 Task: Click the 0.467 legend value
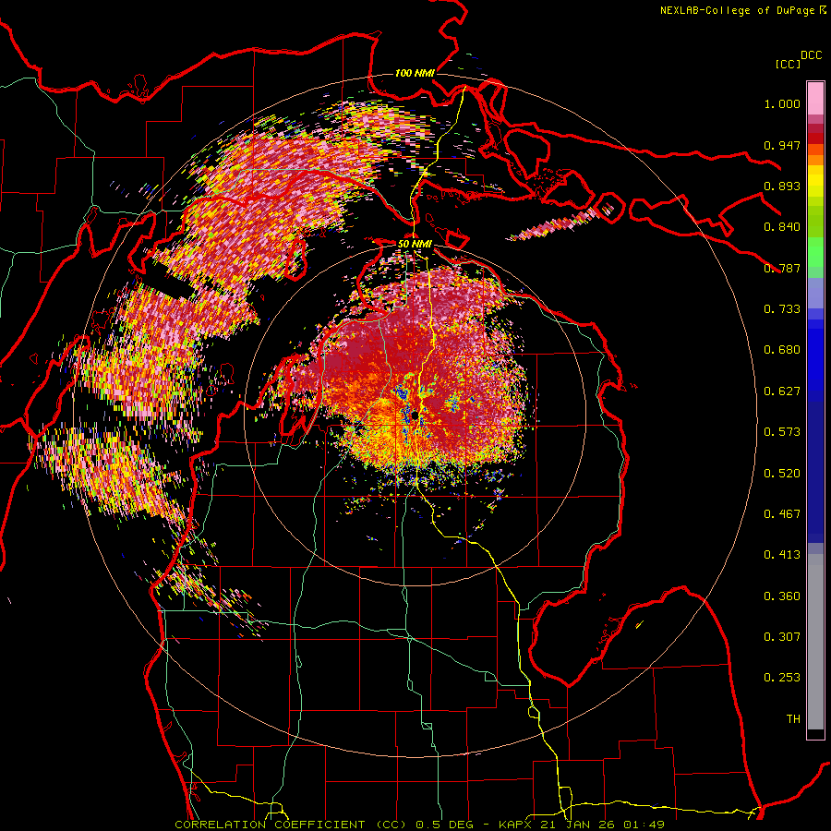tap(782, 514)
